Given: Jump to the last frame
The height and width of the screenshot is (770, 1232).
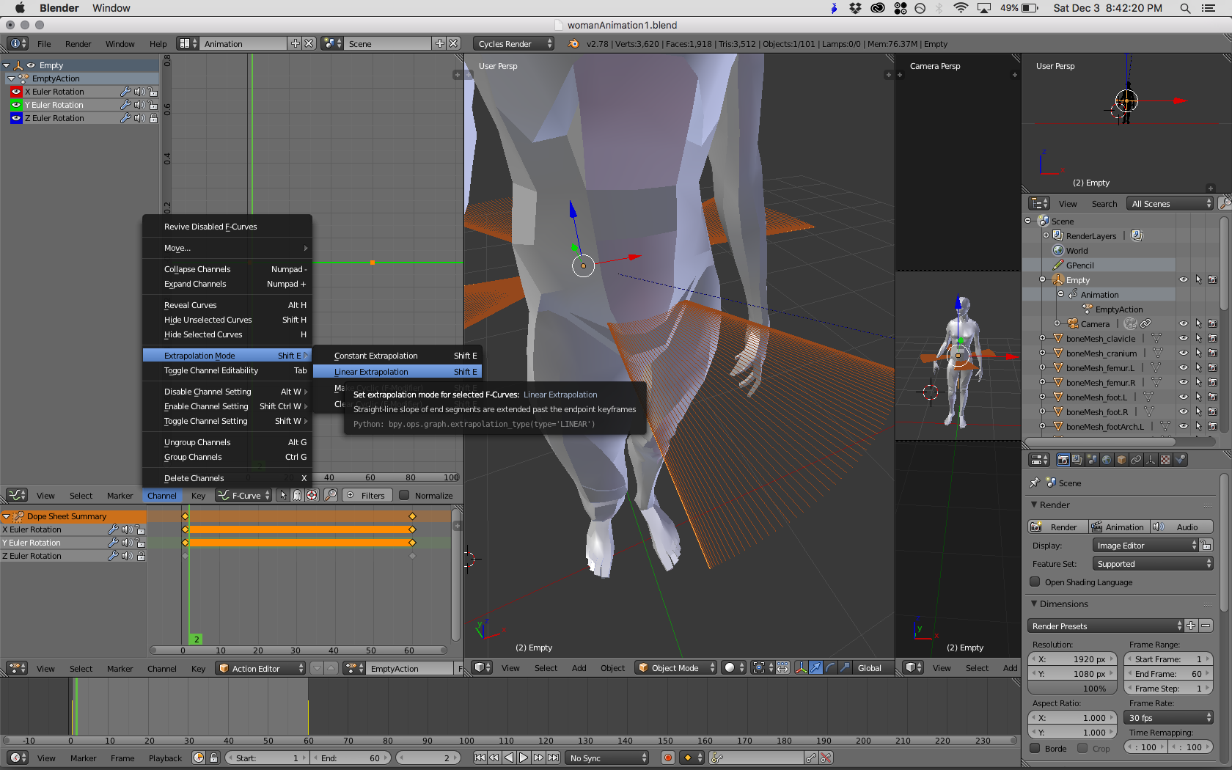Looking at the screenshot, I should (554, 758).
